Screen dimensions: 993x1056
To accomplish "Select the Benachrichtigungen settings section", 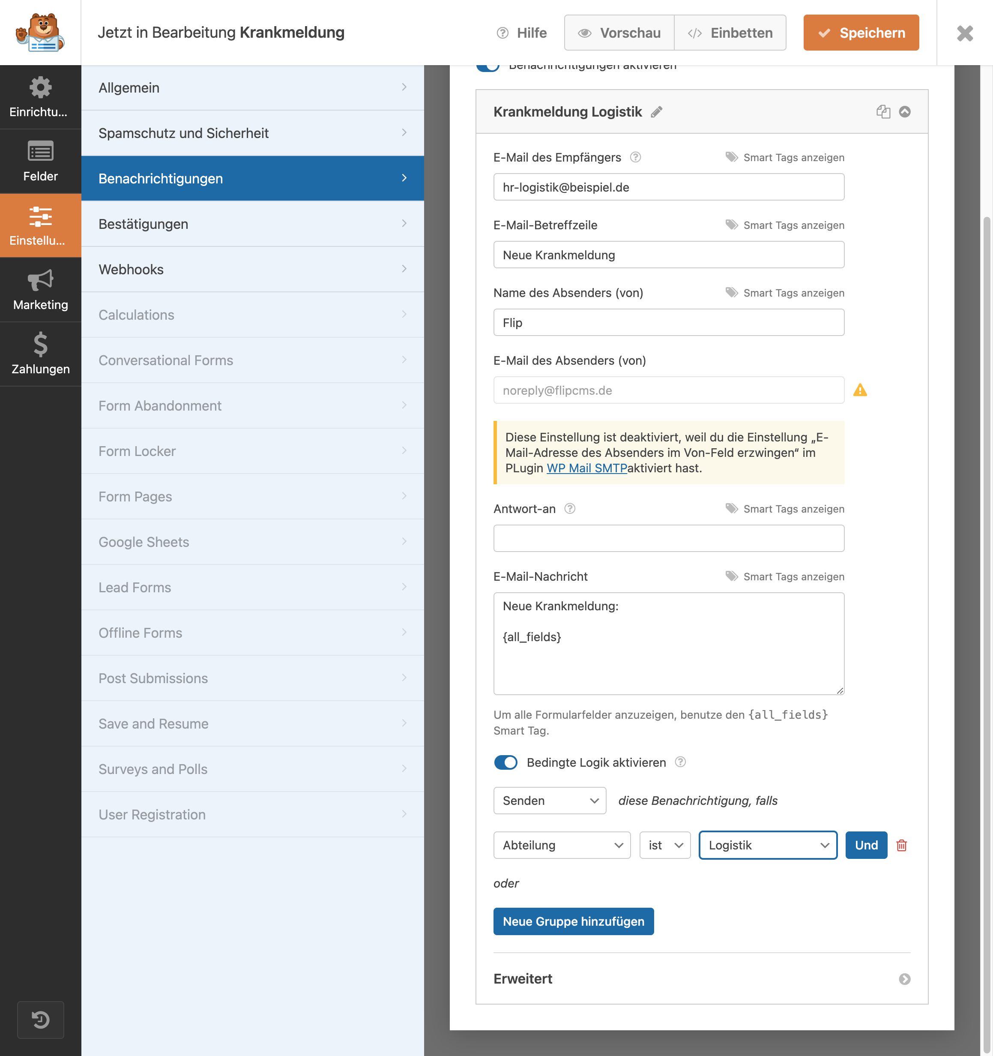I will (253, 178).
